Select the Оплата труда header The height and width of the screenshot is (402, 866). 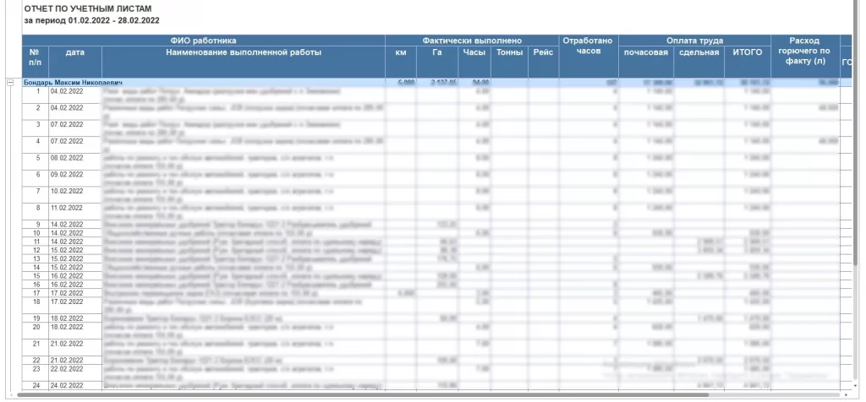click(x=694, y=41)
